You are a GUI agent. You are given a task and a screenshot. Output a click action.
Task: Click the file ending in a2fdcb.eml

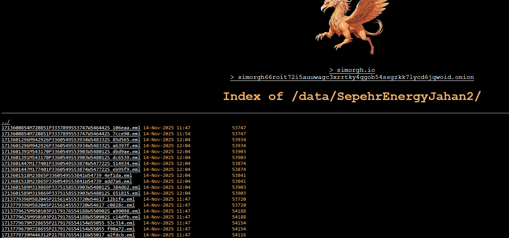coord(68,235)
